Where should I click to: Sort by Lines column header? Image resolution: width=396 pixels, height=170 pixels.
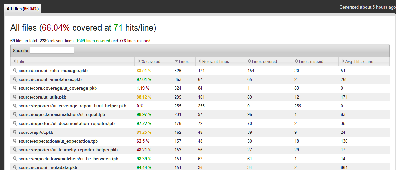(x=183, y=61)
